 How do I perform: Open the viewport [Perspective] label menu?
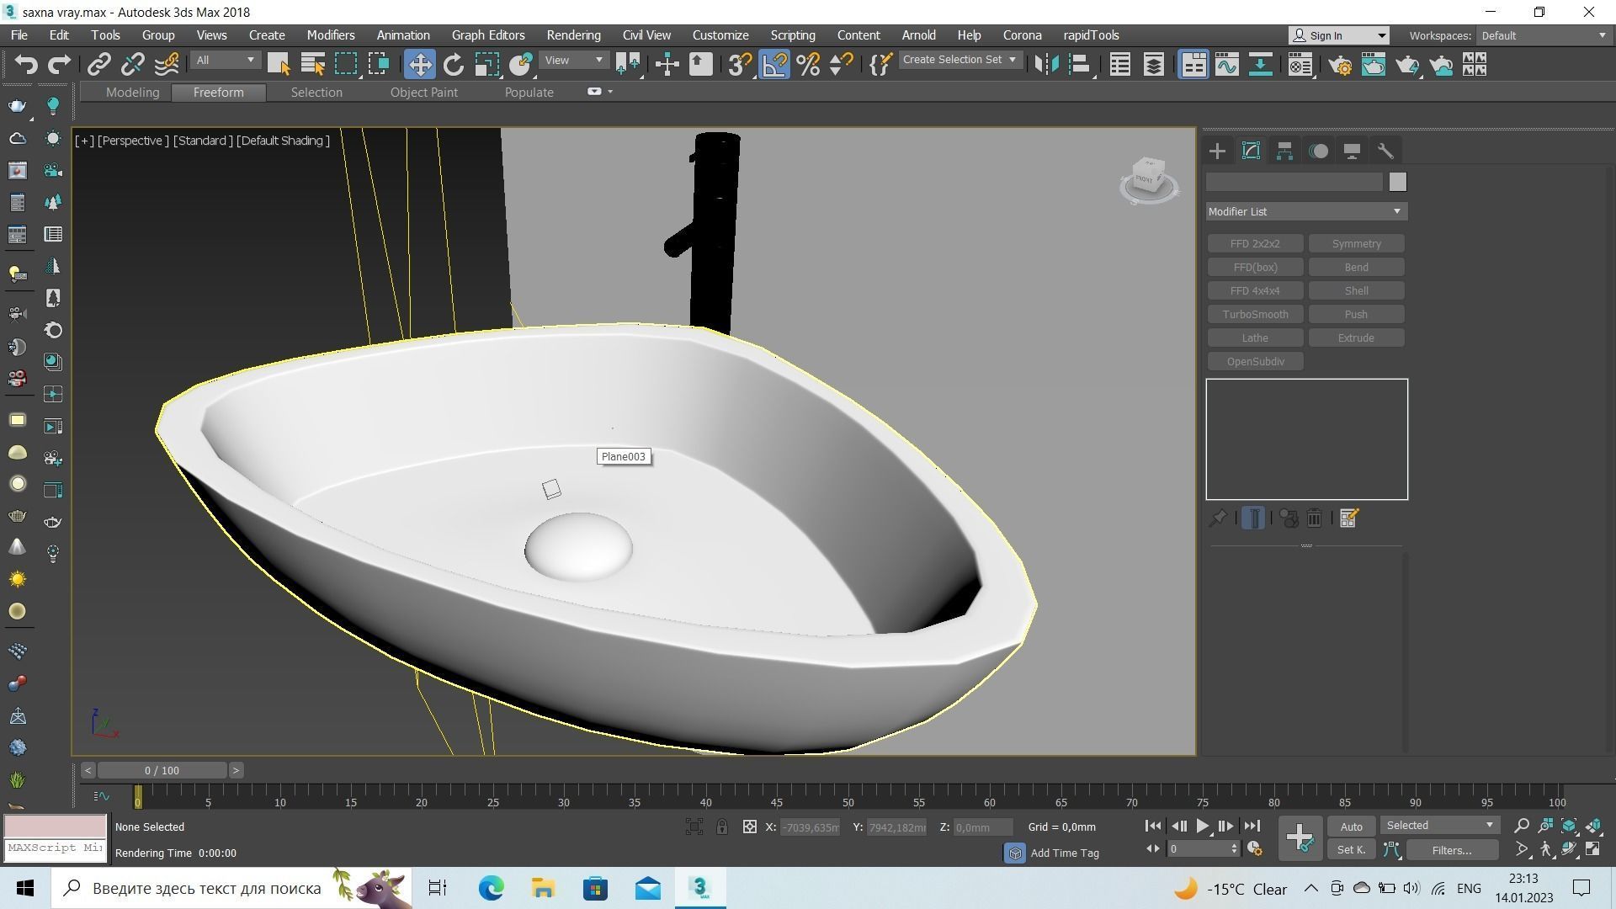pos(133,141)
